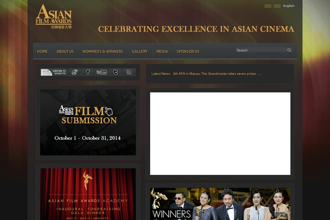
Task: Click the Latest News label
Action: pos(161,74)
